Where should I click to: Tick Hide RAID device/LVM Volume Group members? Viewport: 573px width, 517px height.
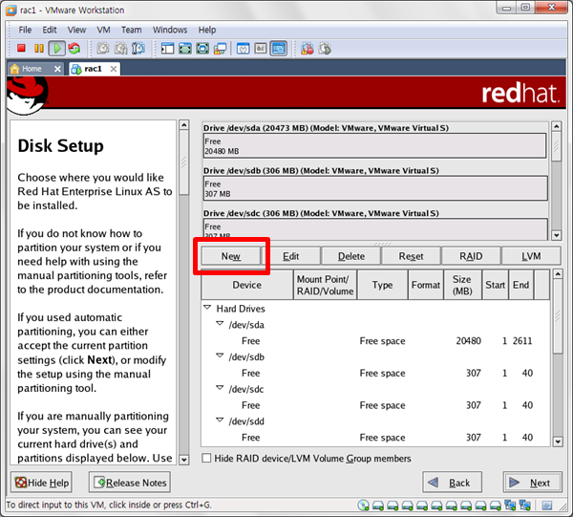206,458
